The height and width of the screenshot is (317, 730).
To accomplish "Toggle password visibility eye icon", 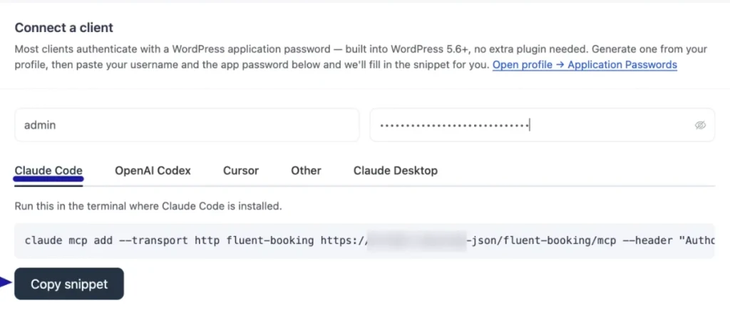I will click(700, 125).
